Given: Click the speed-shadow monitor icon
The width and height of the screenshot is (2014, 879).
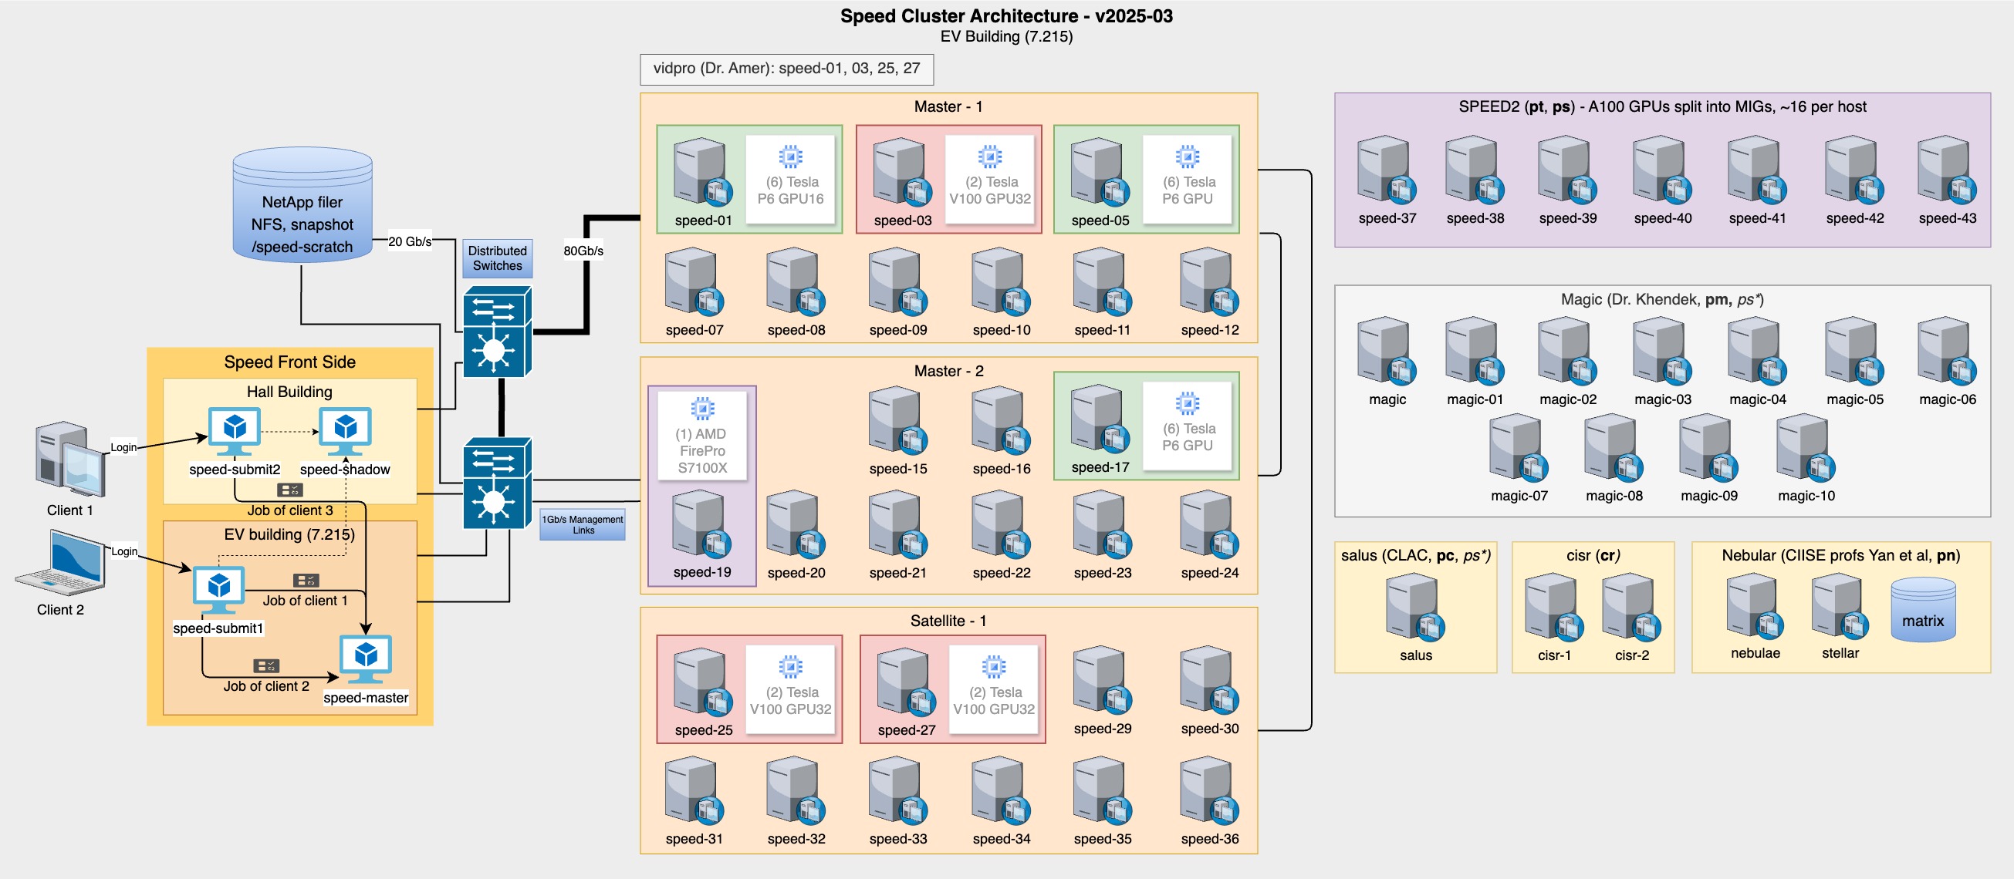Looking at the screenshot, I should click(x=345, y=431).
